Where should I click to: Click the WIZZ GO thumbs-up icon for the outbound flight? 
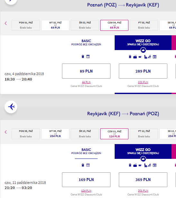pos(143,50)
